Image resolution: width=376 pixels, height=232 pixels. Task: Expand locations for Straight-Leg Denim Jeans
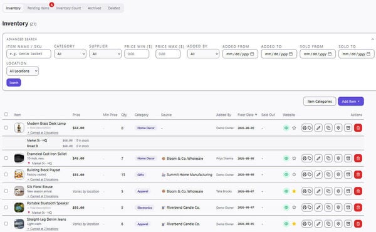[x=43, y=229]
